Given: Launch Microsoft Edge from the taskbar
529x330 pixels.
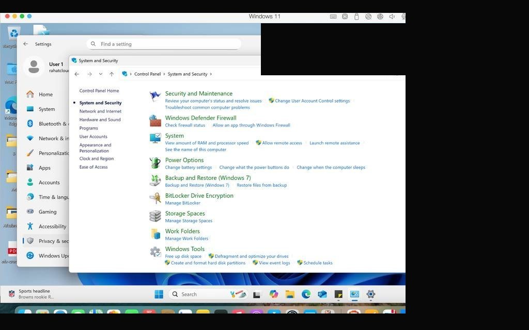Looking at the screenshot, I should tap(306, 294).
